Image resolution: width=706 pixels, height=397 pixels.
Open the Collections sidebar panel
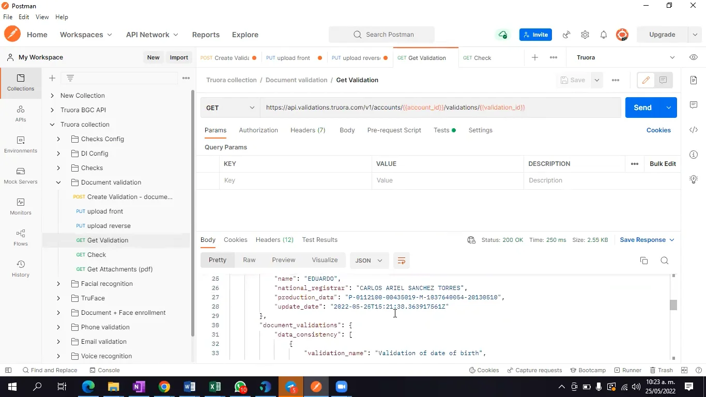[x=21, y=83]
